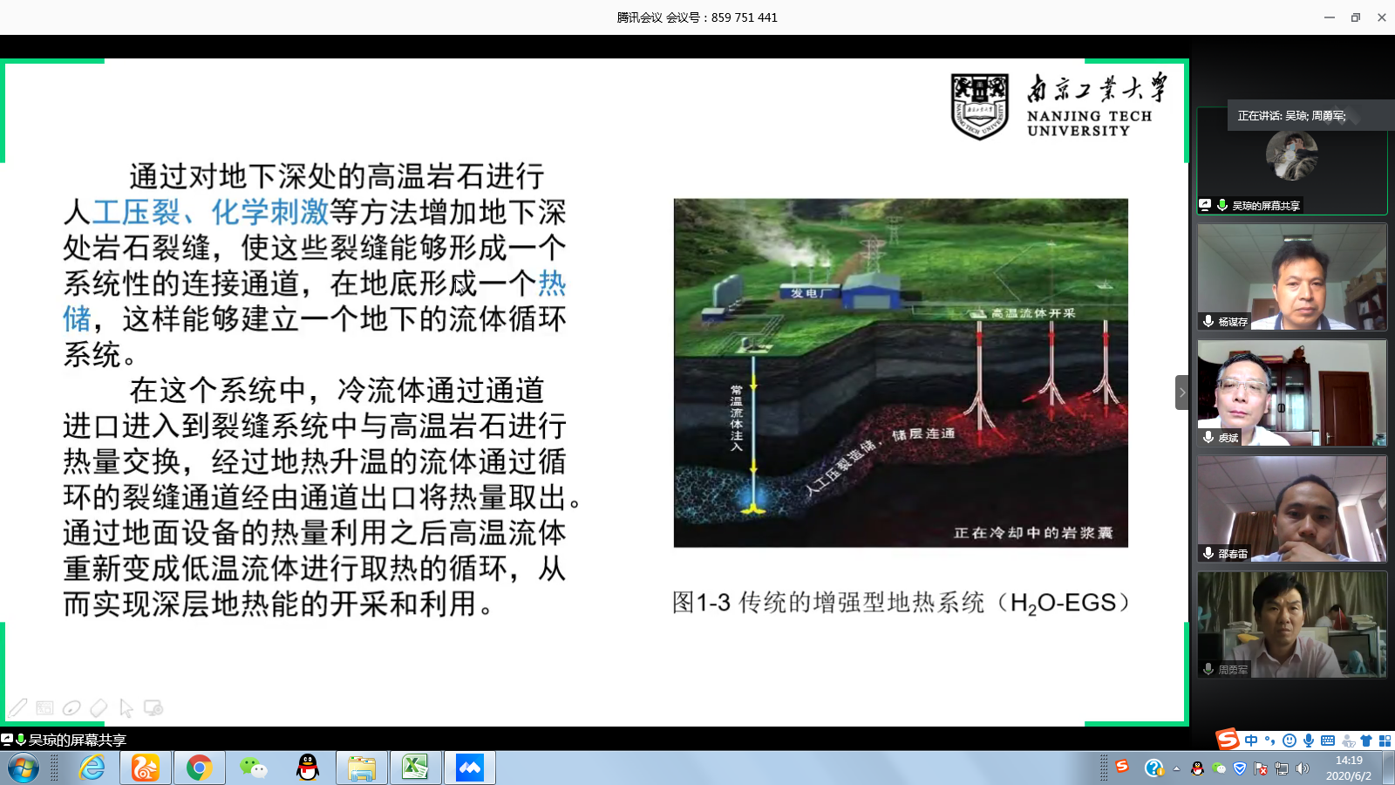Click the Excel icon in taskbar

[x=415, y=768]
